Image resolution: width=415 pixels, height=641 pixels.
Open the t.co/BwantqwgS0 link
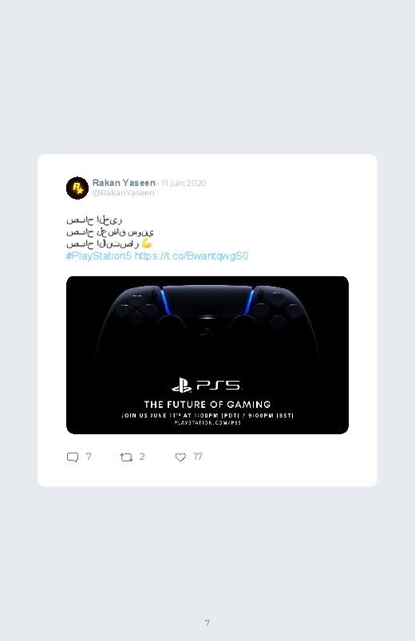[x=192, y=256]
